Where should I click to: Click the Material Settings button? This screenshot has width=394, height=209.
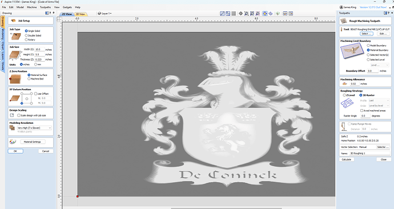tap(33, 142)
